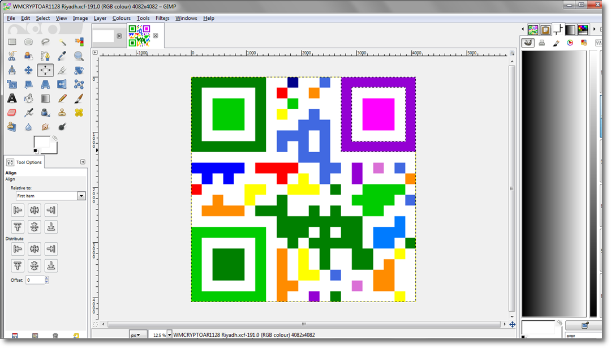Open the px unit dropdown in status bar

pyautogui.click(x=137, y=335)
